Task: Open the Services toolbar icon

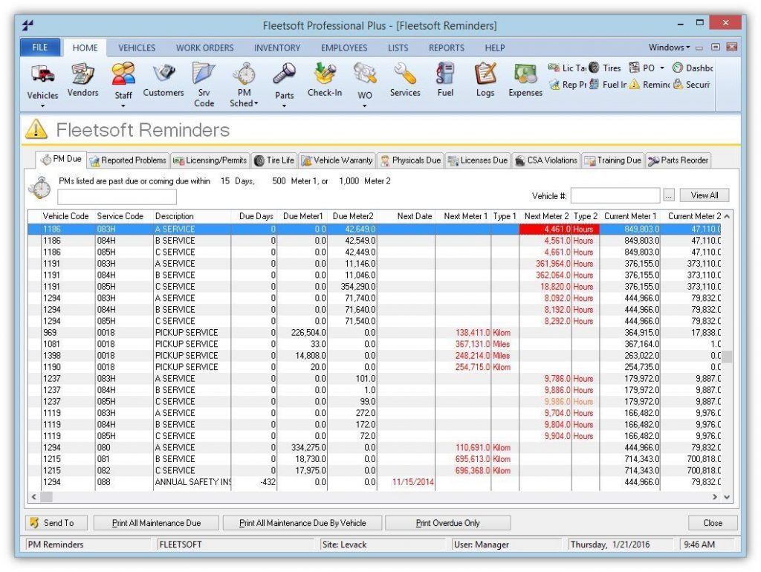Action: (x=404, y=78)
